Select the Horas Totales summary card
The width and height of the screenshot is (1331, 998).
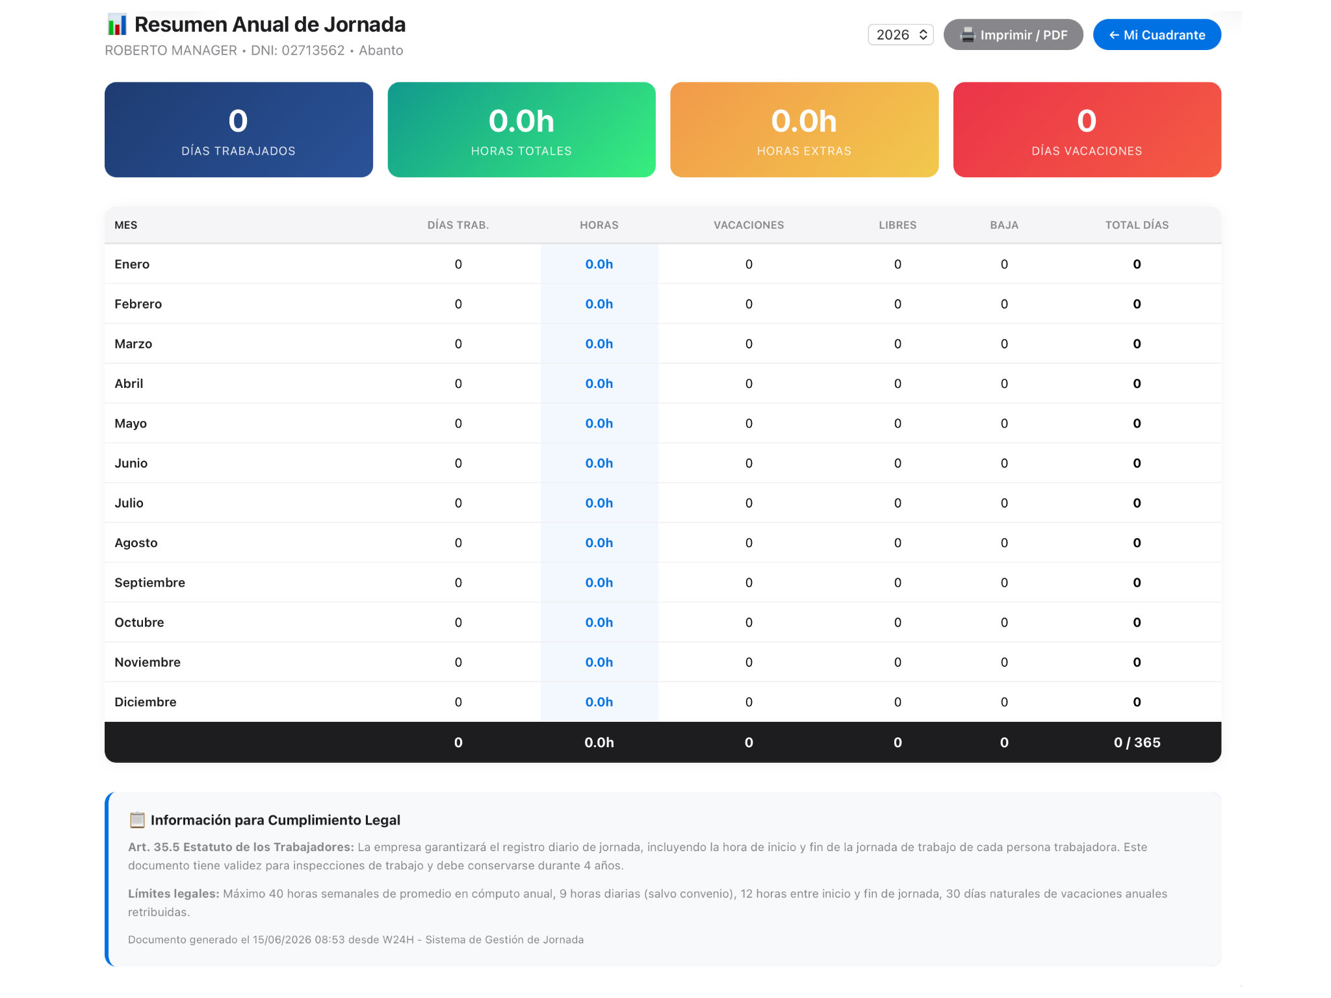[521, 129]
